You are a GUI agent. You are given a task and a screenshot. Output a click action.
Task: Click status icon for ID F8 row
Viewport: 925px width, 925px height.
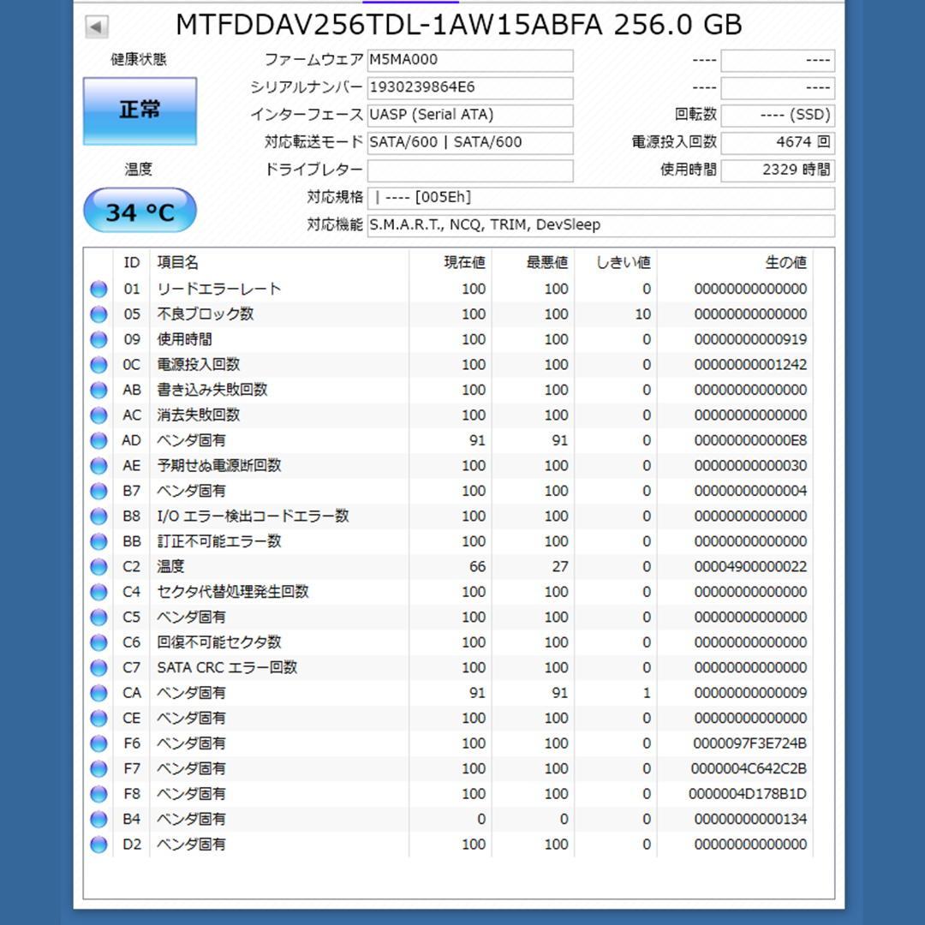tap(98, 794)
